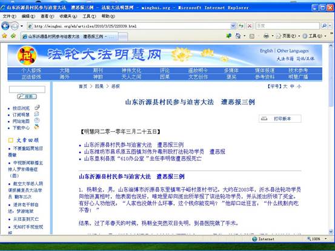Screen dimensions: 335x251
Task: Click the IE Back navigation button
Action: (x=5, y=26)
